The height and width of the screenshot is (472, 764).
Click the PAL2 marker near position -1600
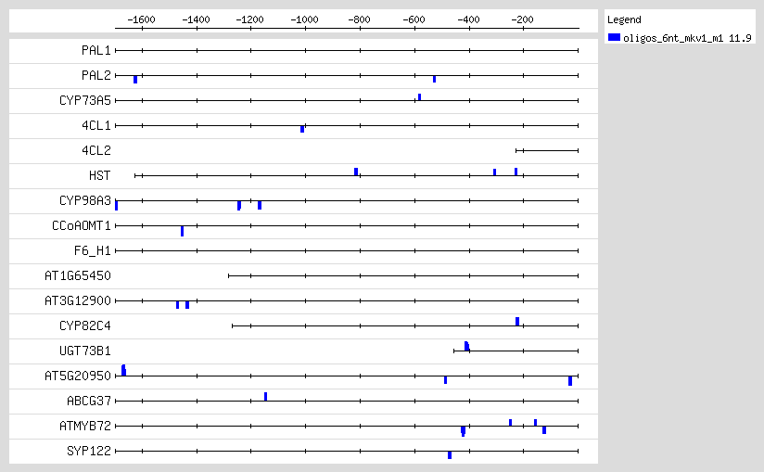[135, 80]
